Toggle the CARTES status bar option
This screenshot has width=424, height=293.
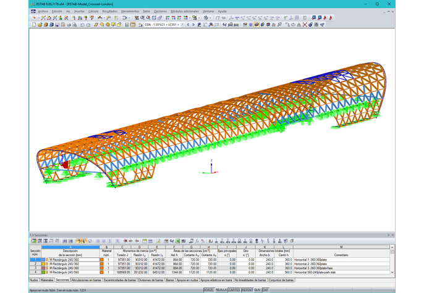pos(234,290)
